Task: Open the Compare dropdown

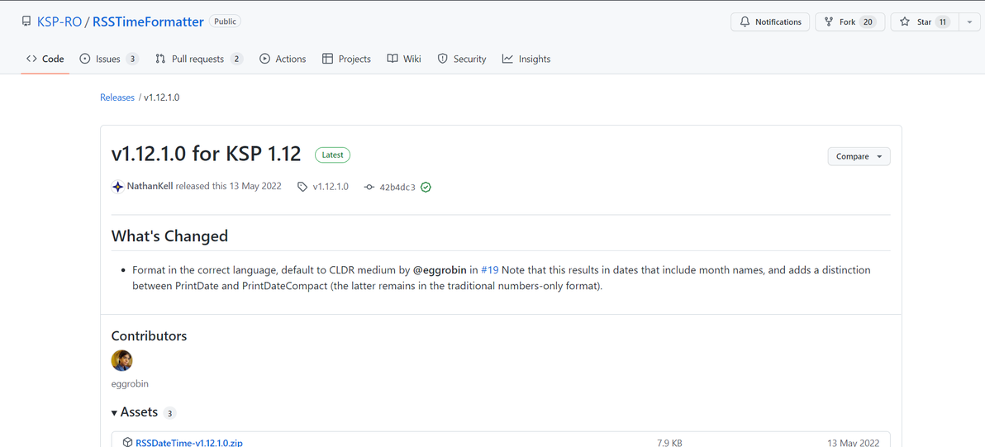Action: [x=859, y=156]
